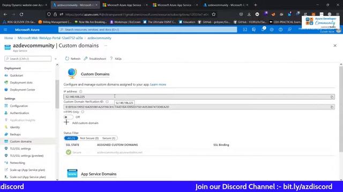
Task: Reload the browser page
Action: (x=21, y=14)
